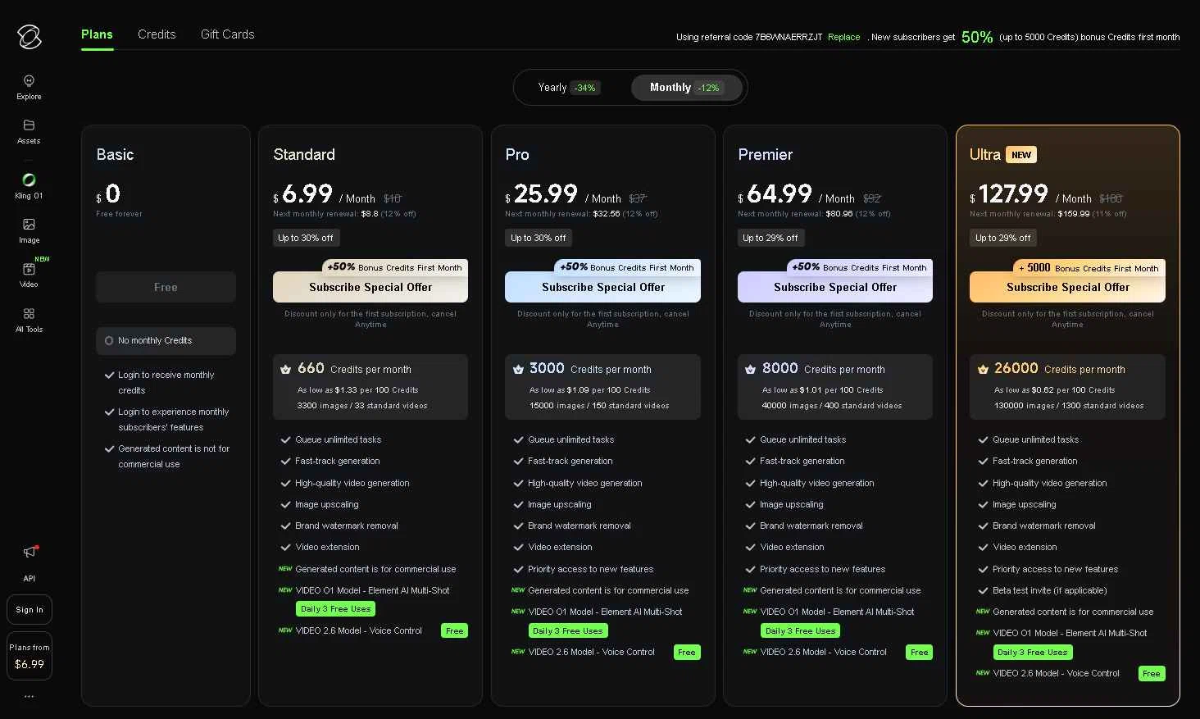Open the Gift Cards tab
This screenshot has width=1200, height=719.
click(228, 34)
